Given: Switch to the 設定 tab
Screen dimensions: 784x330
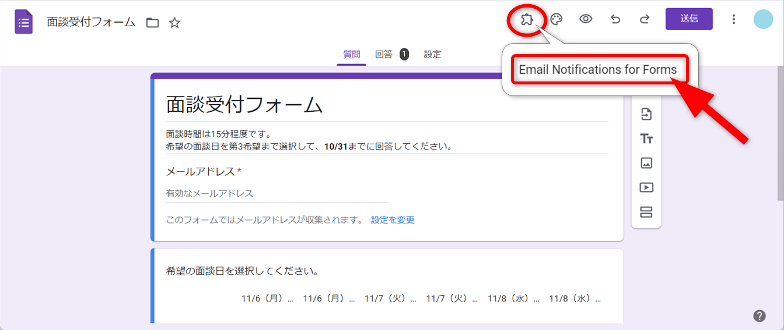Looking at the screenshot, I should pyautogui.click(x=432, y=54).
